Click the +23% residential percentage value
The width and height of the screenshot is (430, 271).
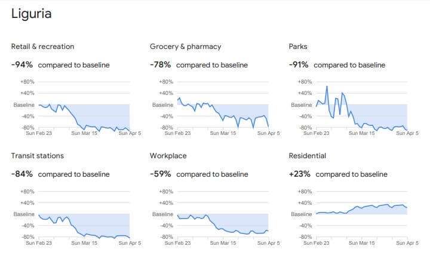click(299, 174)
